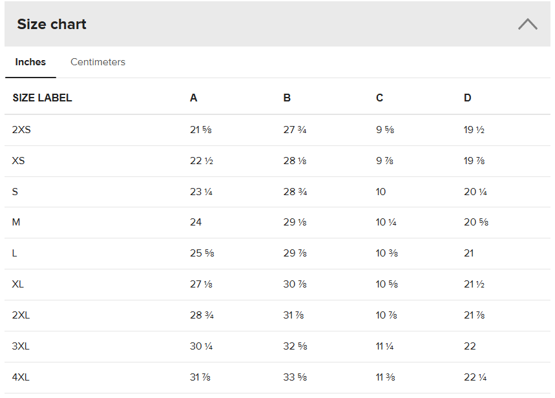Click the SIZE LABEL column header
The width and height of the screenshot is (555, 398).
[x=42, y=98]
